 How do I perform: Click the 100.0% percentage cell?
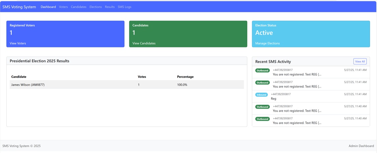click(x=182, y=85)
